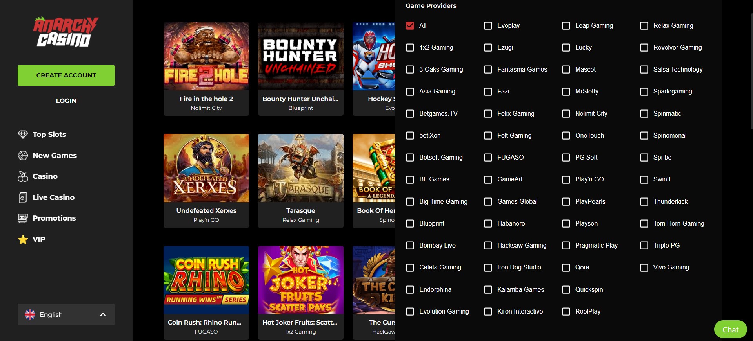Open the New Games section
This screenshot has height=341, width=753.
pyautogui.click(x=55, y=156)
